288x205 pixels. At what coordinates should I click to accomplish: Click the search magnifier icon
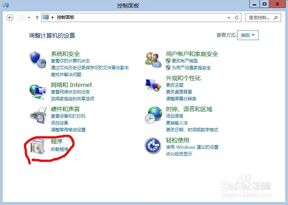coord(275,18)
